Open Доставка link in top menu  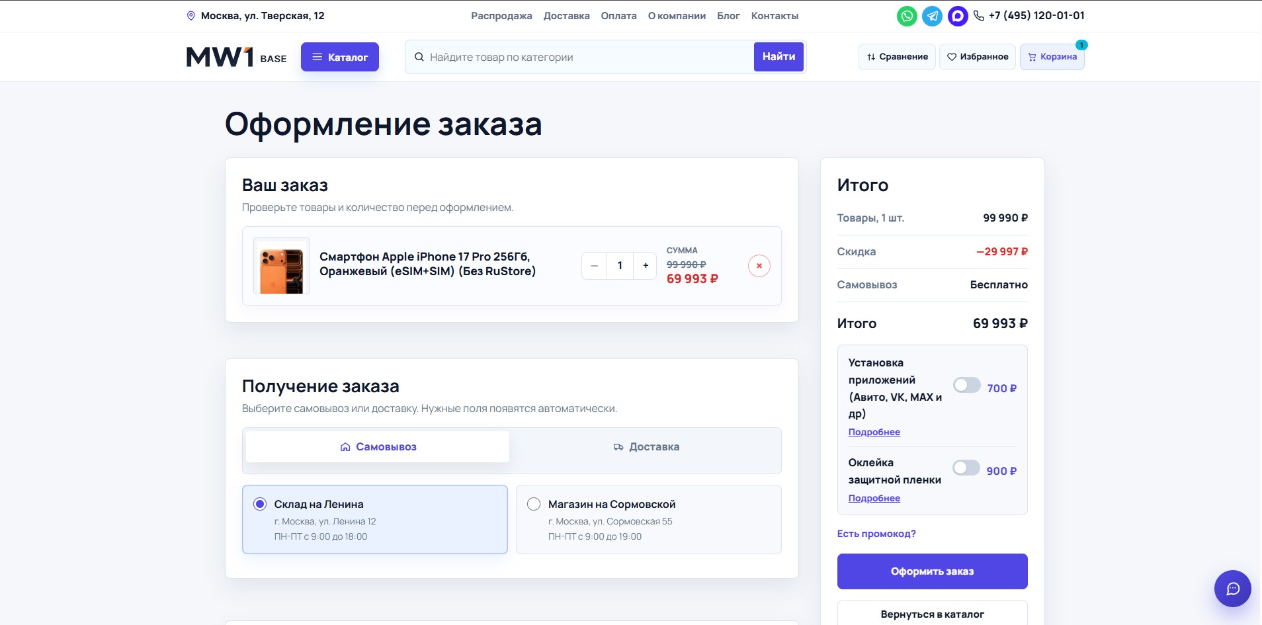pyautogui.click(x=566, y=16)
